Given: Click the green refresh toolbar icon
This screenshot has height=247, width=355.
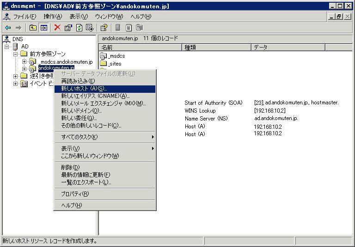Looking at the screenshot, I should (x=79, y=28).
